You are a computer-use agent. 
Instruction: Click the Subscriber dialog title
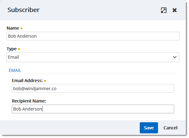click(24, 10)
